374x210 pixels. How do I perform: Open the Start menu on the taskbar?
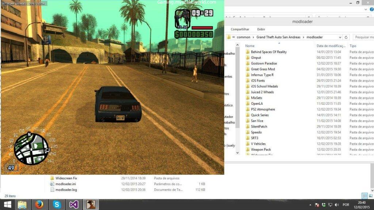click(7, 205)
